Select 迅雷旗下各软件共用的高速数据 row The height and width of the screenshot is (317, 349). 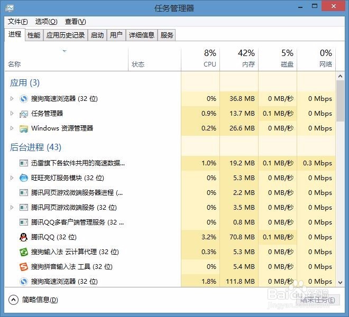click(x=170, y=163)
